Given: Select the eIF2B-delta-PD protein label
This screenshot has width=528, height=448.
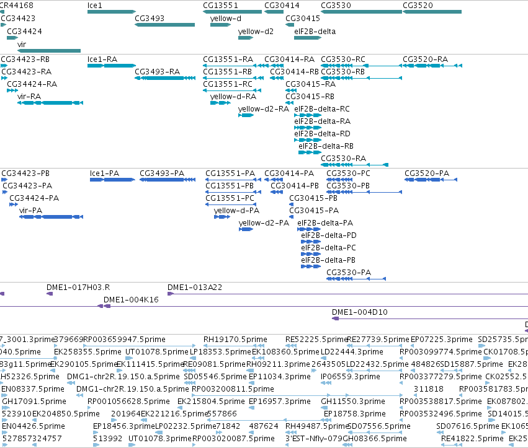Looking at the screenshot, I should (x=329, y=235).
